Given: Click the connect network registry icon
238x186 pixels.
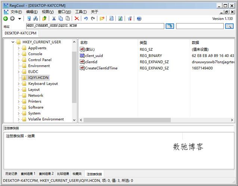Looking at the screenshot, I should pyautogui.click(x=35, y=19).
